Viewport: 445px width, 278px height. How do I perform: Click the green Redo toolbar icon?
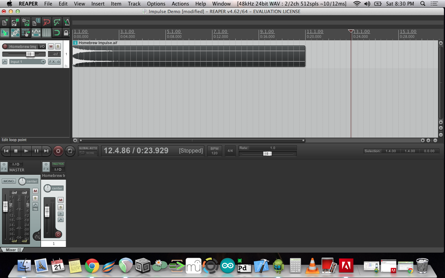click(57, 23)
